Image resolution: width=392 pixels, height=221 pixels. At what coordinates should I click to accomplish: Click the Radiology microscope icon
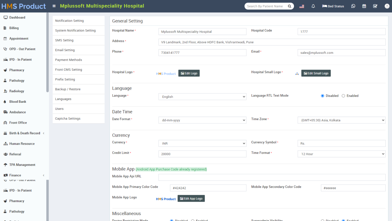pos(5,91)
